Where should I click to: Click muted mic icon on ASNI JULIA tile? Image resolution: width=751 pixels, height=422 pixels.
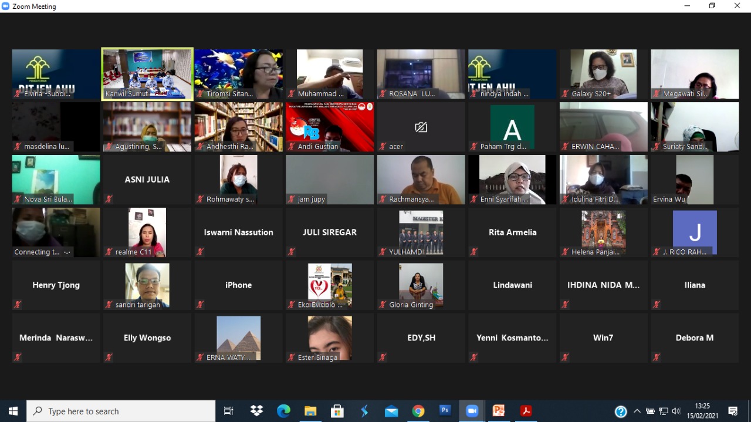tap(109, 199)
